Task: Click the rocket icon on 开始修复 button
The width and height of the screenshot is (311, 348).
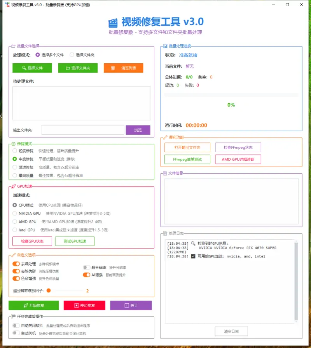Action: (26, 306)
